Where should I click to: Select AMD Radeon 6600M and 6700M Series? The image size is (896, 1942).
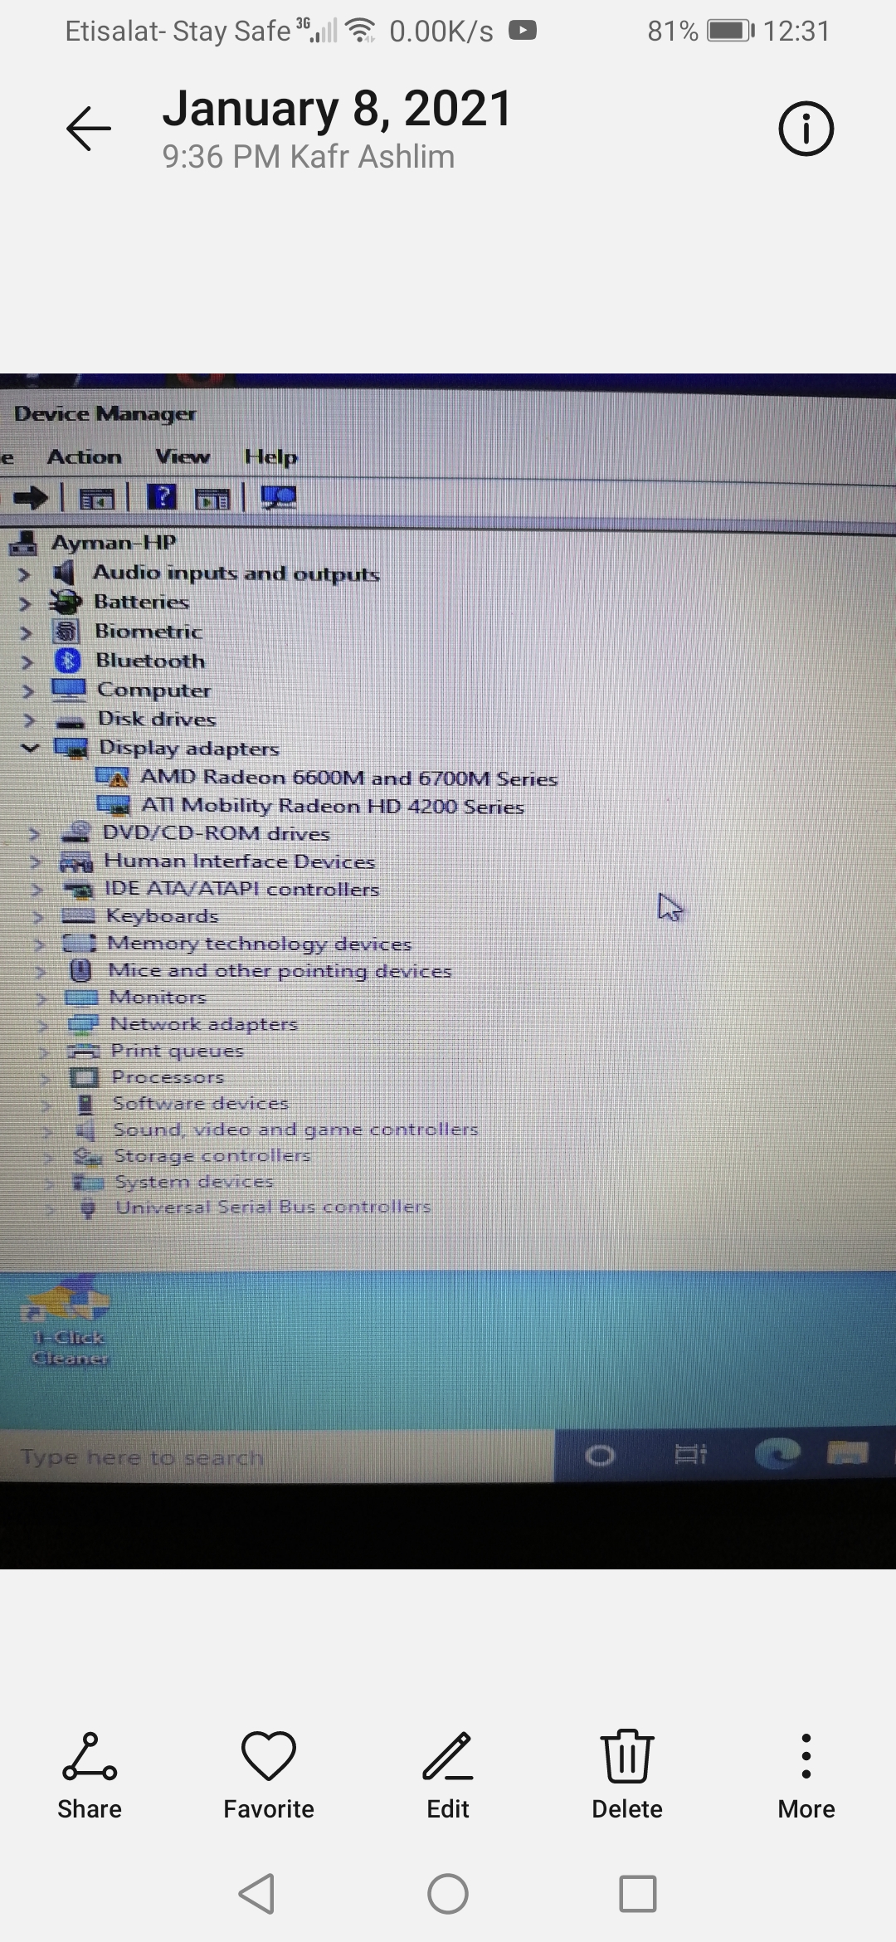pos(348,778)
